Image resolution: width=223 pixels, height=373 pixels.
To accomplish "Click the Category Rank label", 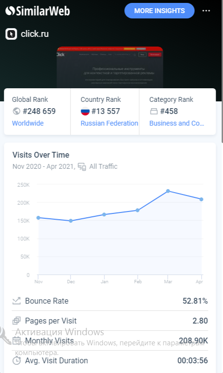I will tap(171, 99).
